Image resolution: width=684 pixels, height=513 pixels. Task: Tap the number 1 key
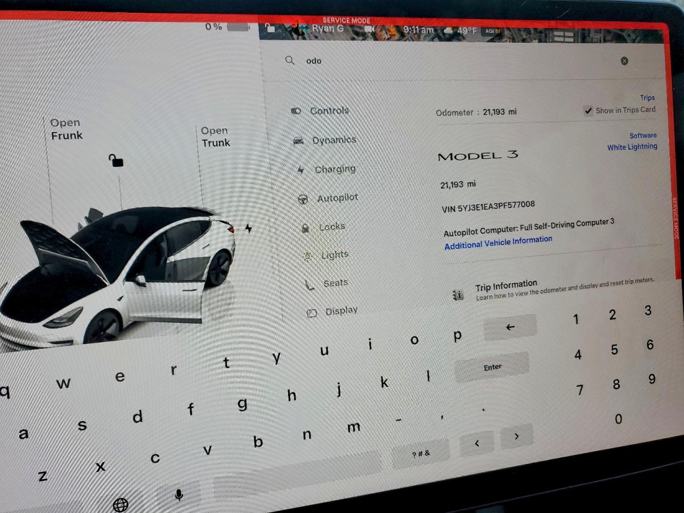point(576,320)
